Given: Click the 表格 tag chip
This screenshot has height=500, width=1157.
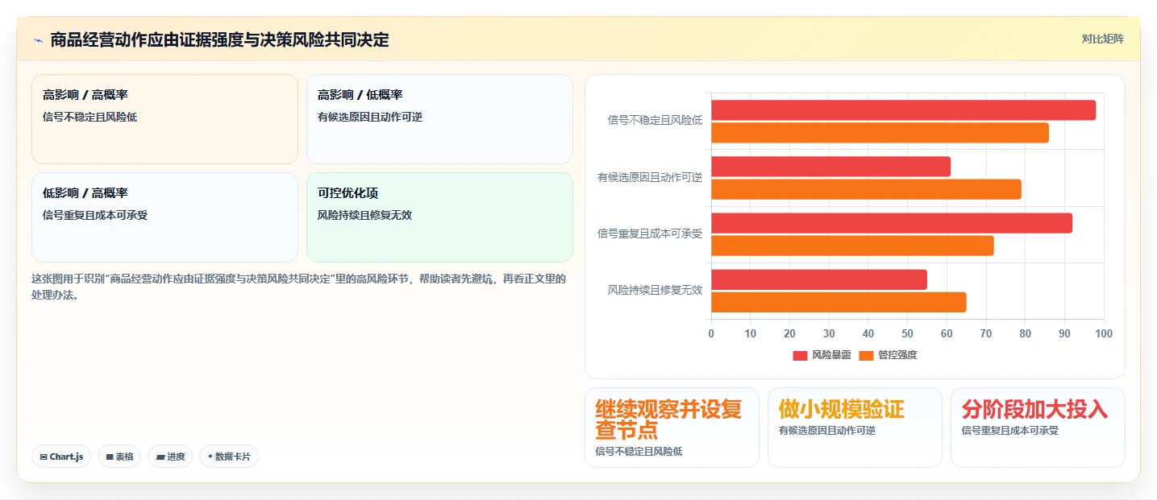Looking at the screenshot, I should pos(119,457).
